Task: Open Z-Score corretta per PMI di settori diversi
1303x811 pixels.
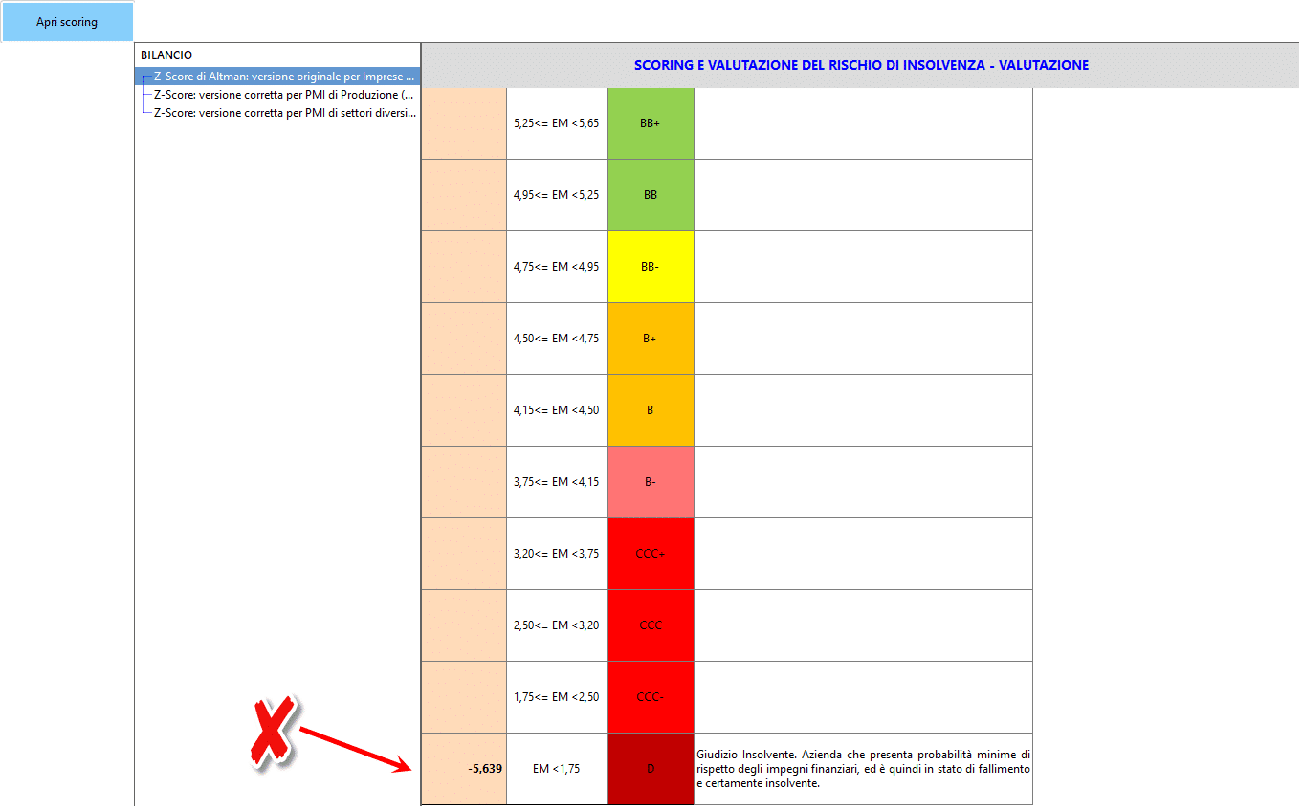Action: [x=284, y=112]
